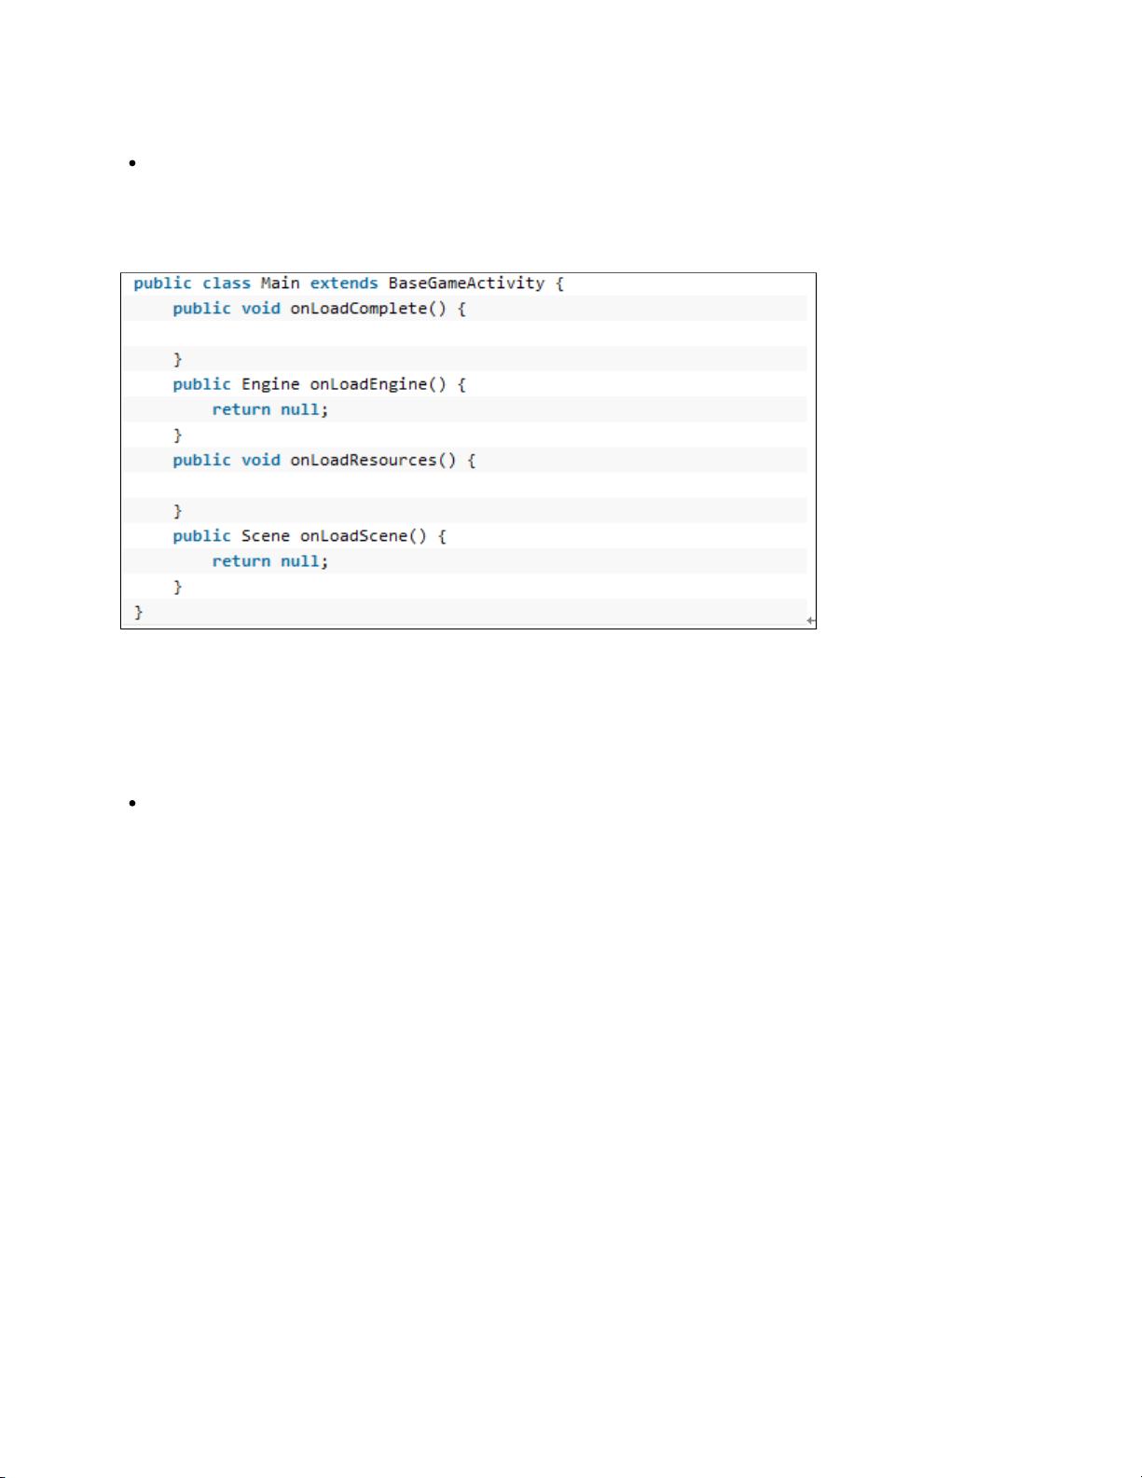Click the "onLoadScene()" method name
1142x1478 pixels.
[364, 536]
